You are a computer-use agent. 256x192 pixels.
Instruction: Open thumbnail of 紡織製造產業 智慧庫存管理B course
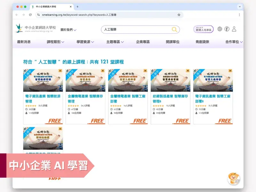(171, 80)
